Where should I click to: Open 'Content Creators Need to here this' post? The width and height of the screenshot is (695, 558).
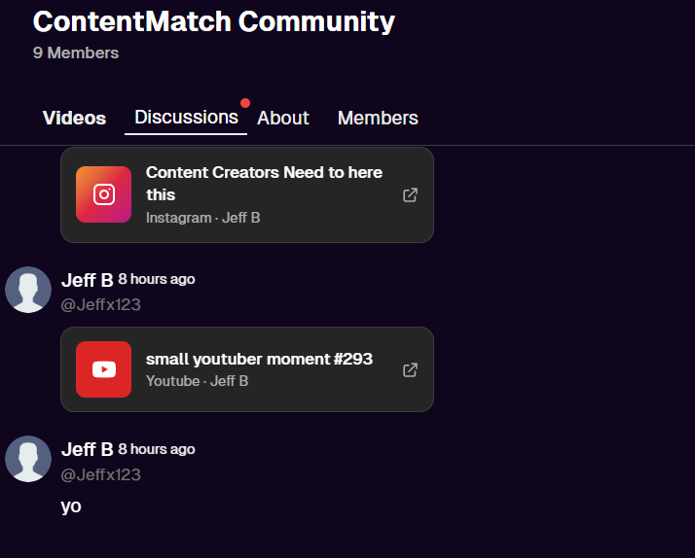[264, 183]
